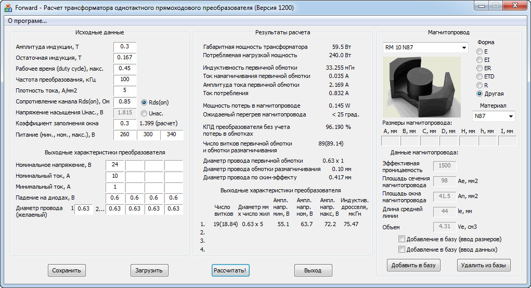The height and width of the screenshot is (288, 531).
Task: Click the '33.255 мГн' inductance value
Action: (x=340, y=68)
